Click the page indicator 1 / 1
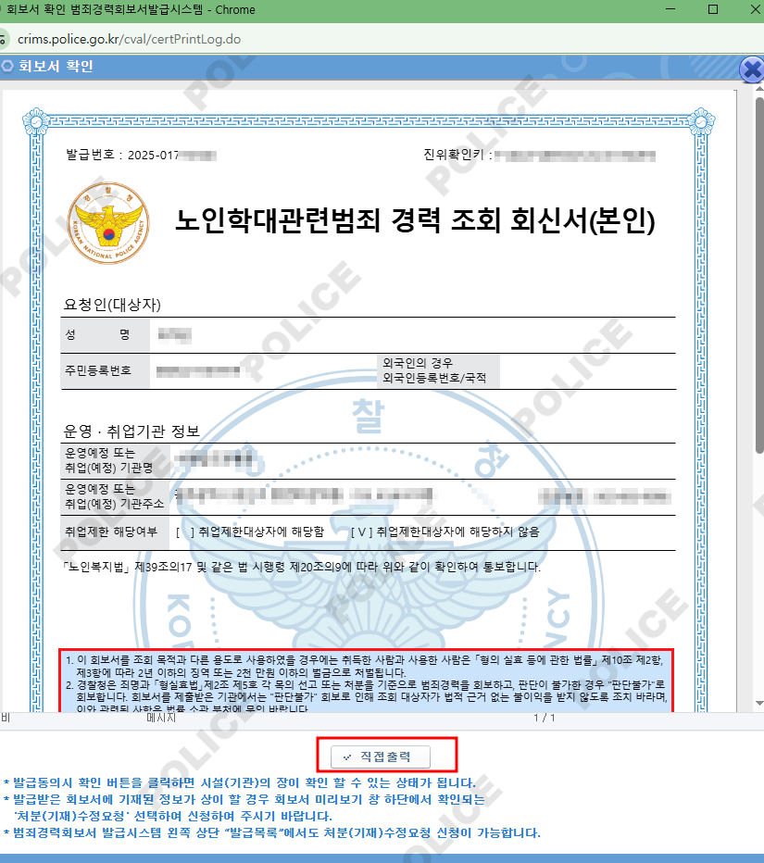The image size is (764, 863). (x=545, y=718)
